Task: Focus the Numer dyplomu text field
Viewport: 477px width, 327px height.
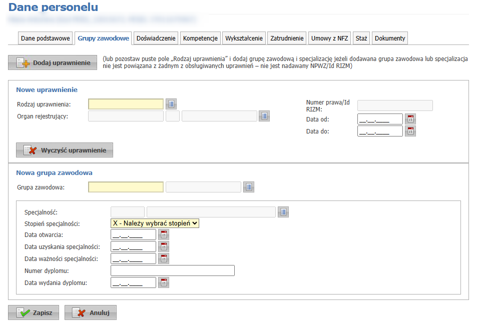Action: (x=173, y=270)
